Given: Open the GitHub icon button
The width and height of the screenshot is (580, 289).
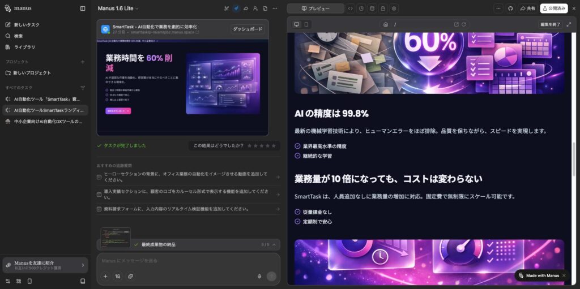Looking at the screenshot, I should tap(510, 8).
